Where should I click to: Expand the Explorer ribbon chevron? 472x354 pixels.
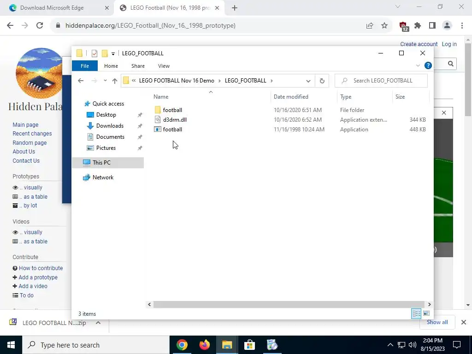coord(418,65)
